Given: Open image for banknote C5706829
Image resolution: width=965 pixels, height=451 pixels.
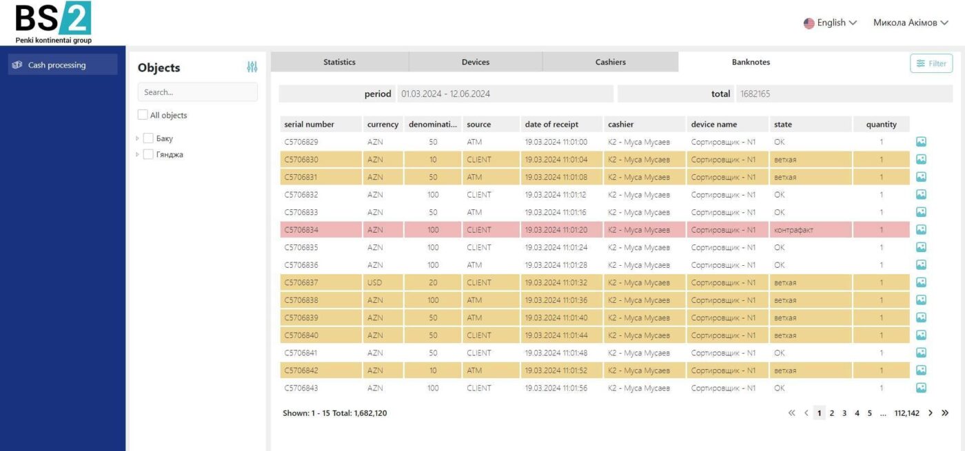Looking at the screenshot, I should click(921, 142).
